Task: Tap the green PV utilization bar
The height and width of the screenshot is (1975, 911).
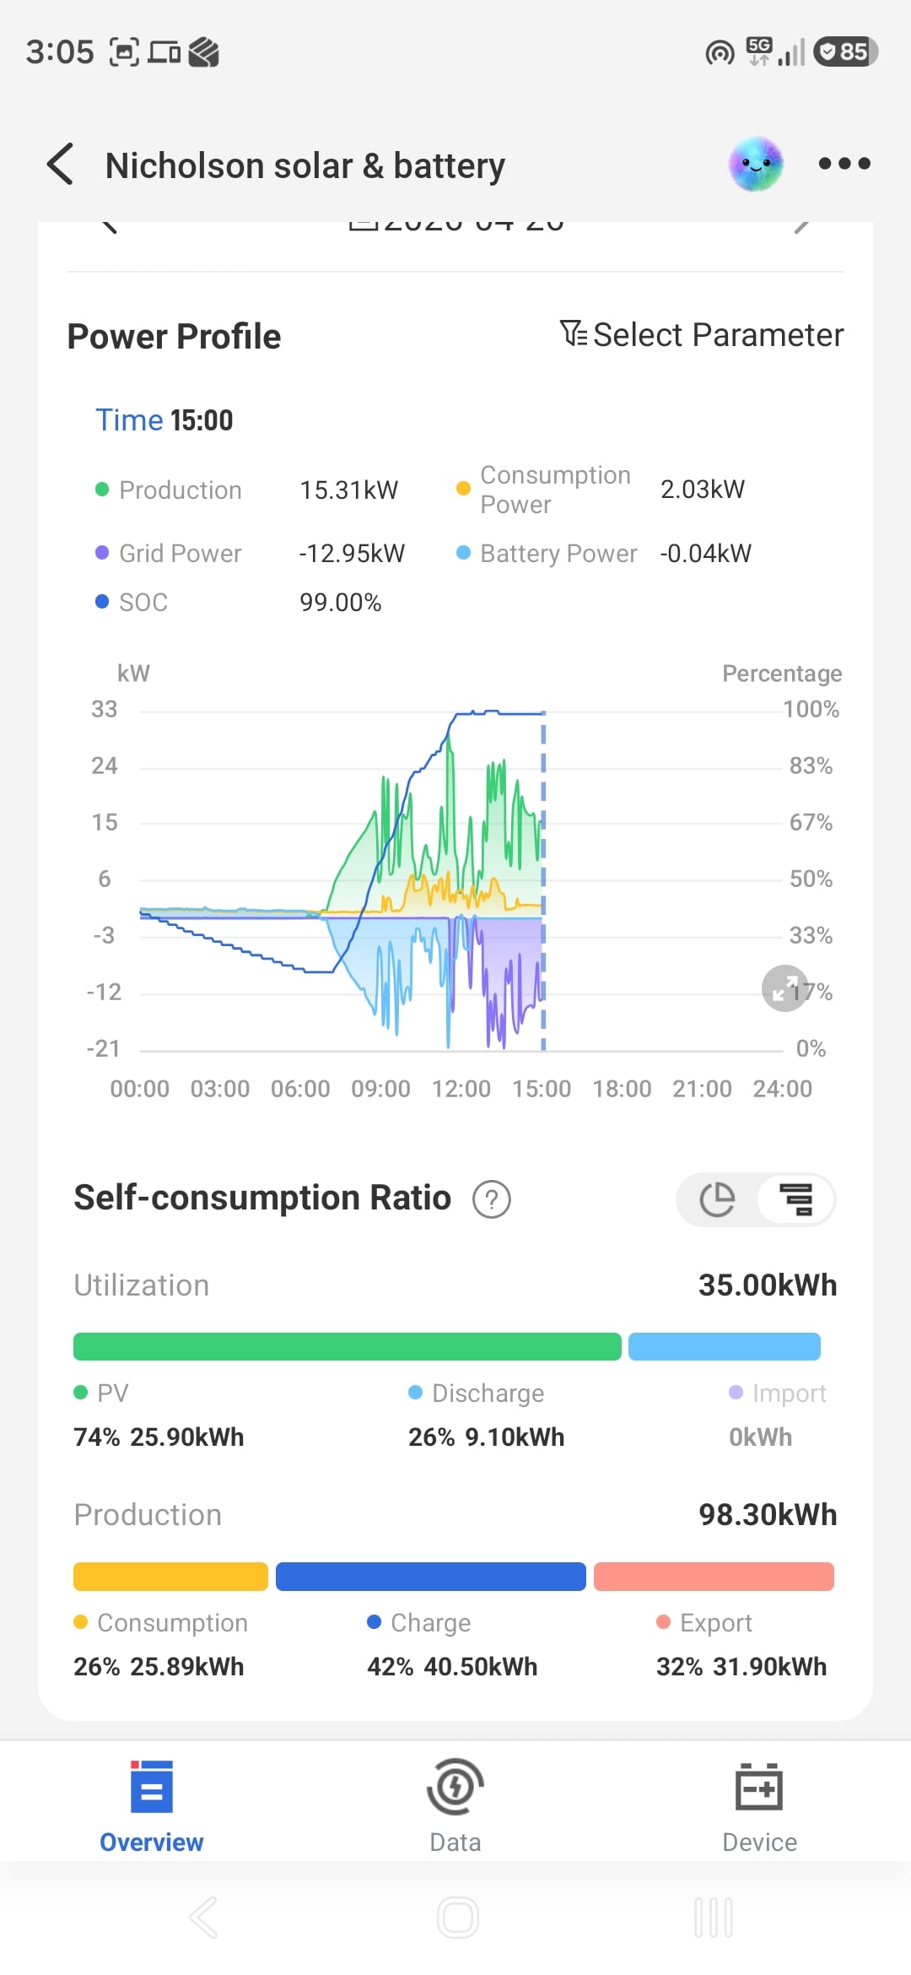Action: pyautogui.click(x=347, y=1346)
